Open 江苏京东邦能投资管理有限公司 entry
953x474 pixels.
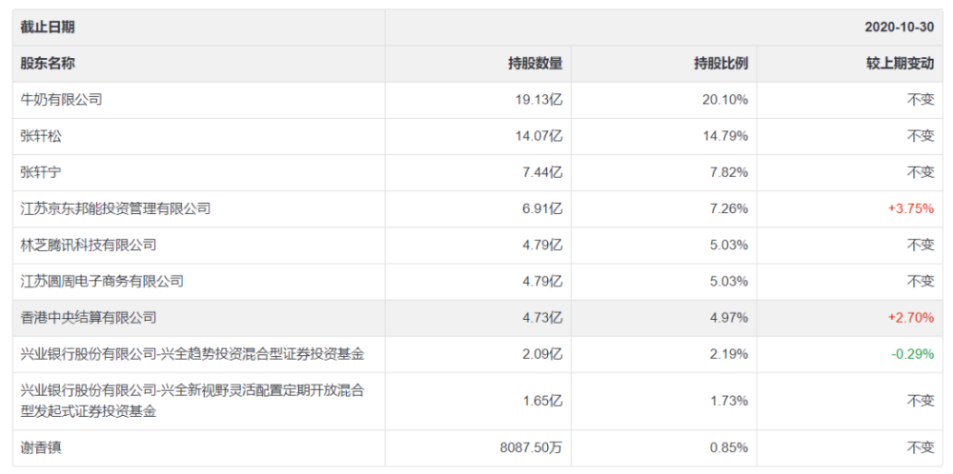pos(115,208)
